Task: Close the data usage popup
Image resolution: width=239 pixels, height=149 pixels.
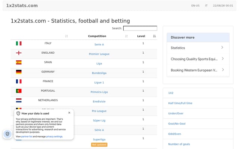Action: tap(69, 112)
